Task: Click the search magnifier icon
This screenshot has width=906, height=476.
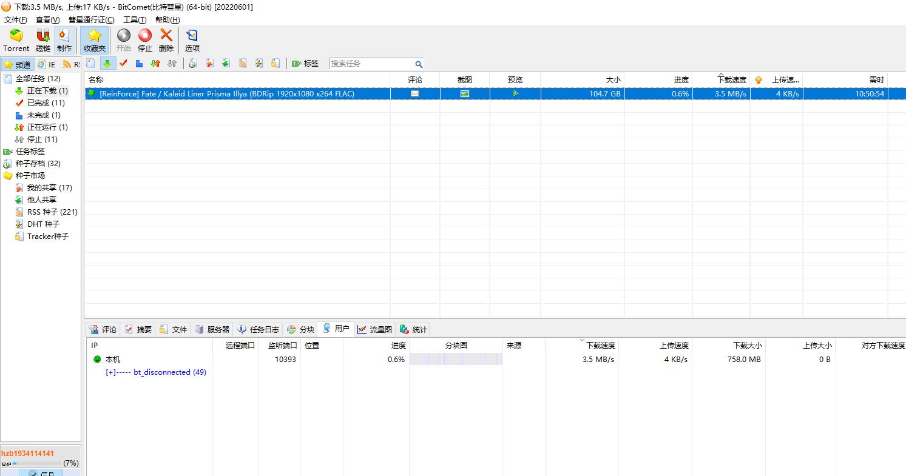Action: pos(419,64)
